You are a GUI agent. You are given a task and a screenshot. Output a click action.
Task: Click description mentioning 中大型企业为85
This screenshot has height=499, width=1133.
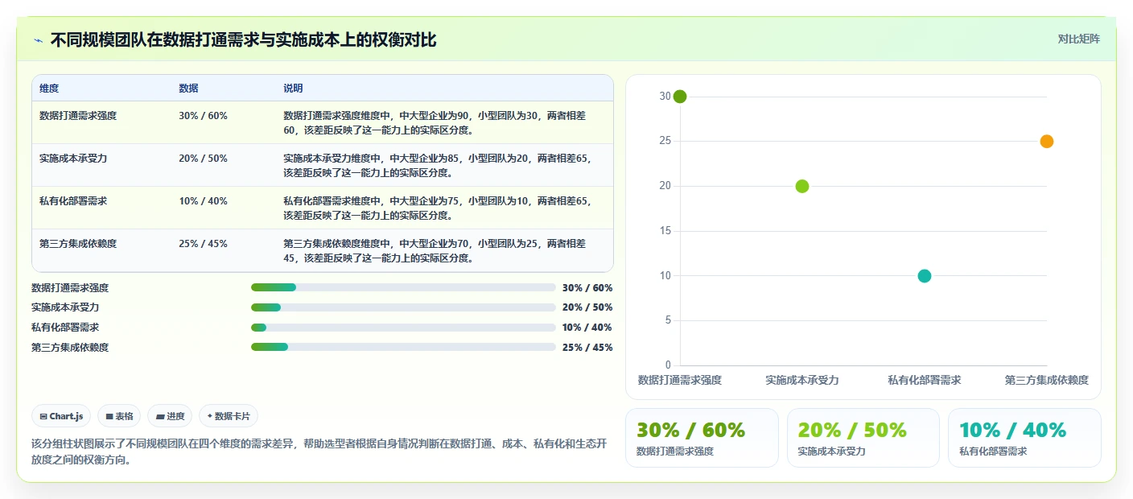pos(438,165)
